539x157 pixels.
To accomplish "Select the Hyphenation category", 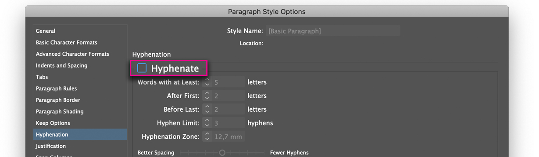I will (80, 135).
